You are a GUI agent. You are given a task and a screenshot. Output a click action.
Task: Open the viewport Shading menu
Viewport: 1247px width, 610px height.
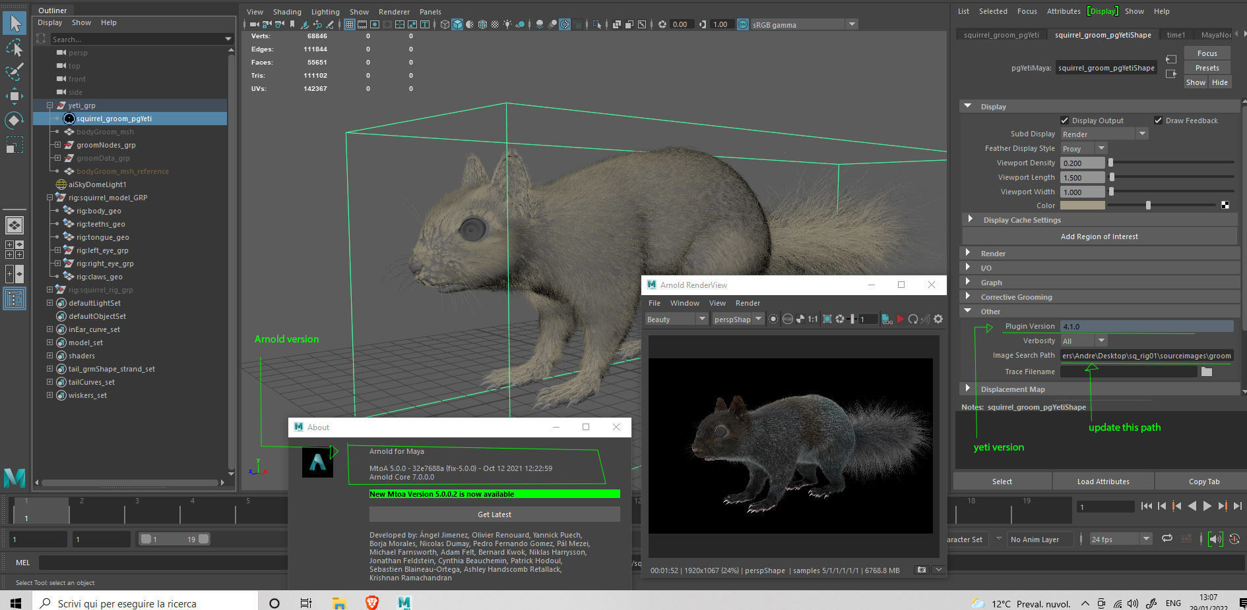(287, 12)
